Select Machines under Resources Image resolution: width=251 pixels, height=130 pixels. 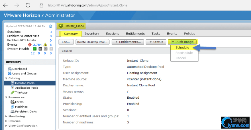21,107
